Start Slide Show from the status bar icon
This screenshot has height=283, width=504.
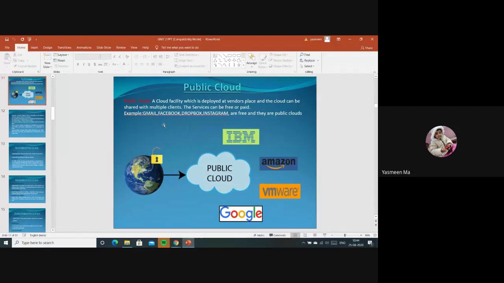(x=324, y=235)
